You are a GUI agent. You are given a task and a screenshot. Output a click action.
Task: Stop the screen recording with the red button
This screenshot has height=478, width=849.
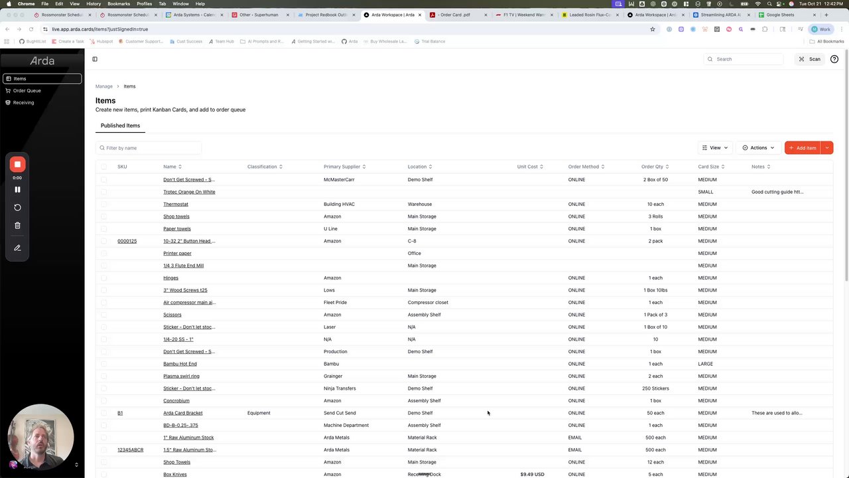17,164
